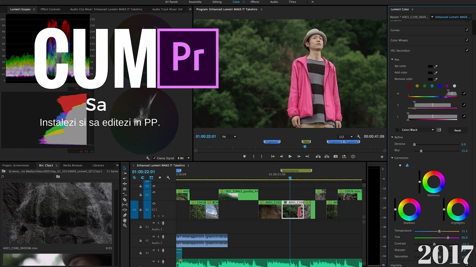Add a marker in the timeline header
476x267 pixels.
160,178
